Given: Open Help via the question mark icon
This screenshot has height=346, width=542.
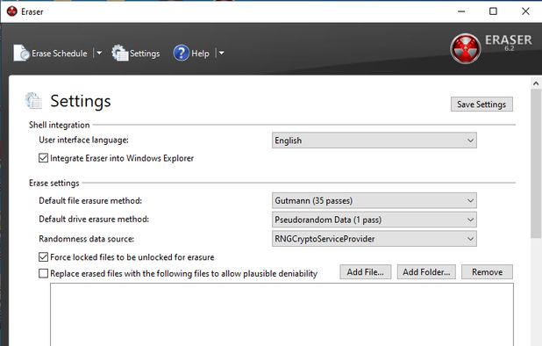Looking at the screenshot, I should click(x=182, y=53).
